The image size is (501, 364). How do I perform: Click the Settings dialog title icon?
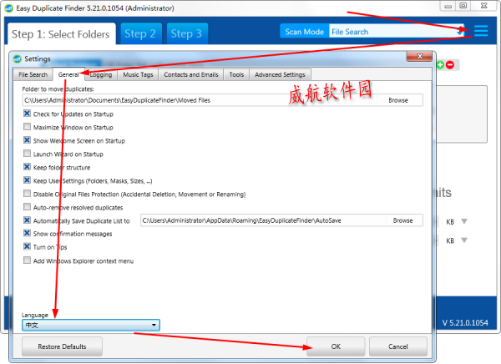coord(18,58)
